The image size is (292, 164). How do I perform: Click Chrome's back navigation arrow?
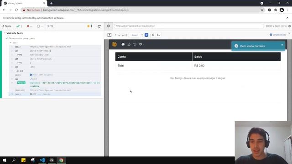pos(4,10)
